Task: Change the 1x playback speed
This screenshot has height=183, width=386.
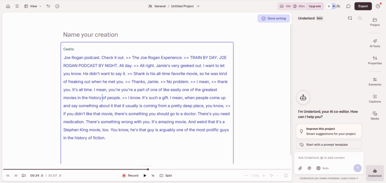Action: (153, 175)
